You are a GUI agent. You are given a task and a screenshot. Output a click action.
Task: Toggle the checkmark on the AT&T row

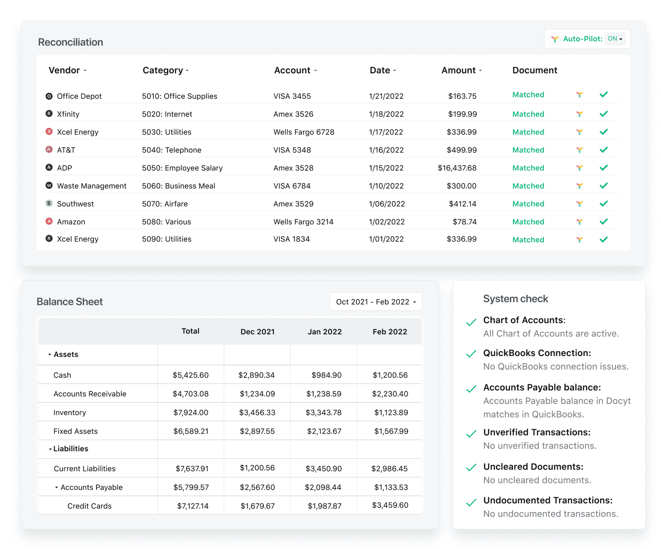(604, 150)
